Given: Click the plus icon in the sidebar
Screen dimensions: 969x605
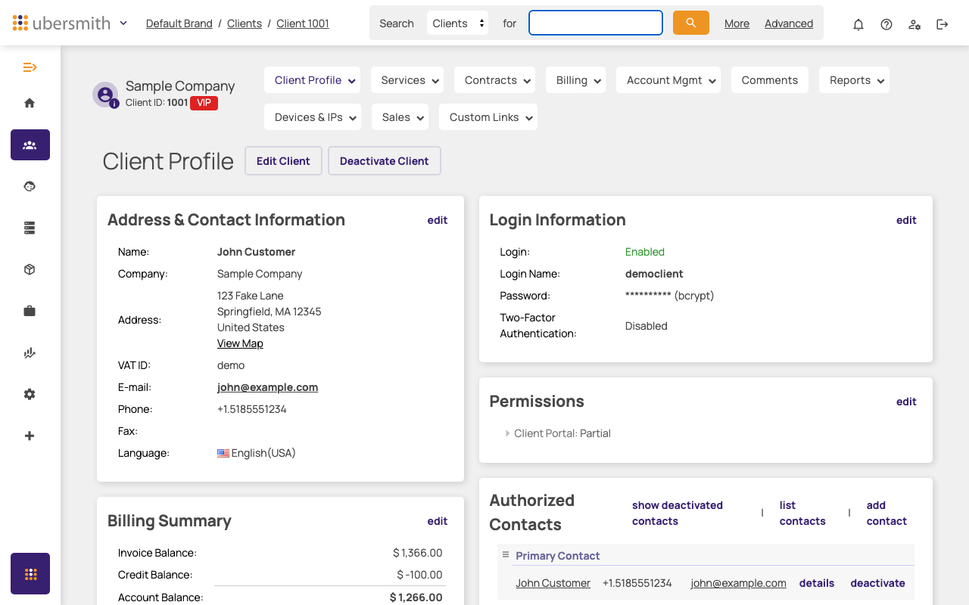Looking at the screenshot, I should pos(30,436).
